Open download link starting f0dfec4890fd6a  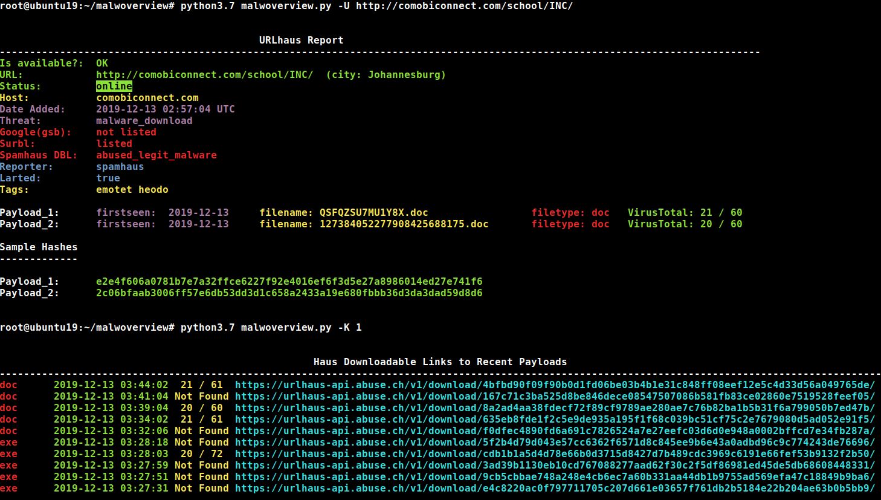coord(555,431)
